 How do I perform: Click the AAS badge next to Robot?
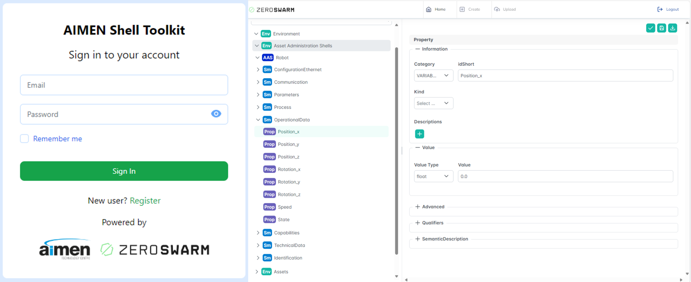[x=267, y=58]
